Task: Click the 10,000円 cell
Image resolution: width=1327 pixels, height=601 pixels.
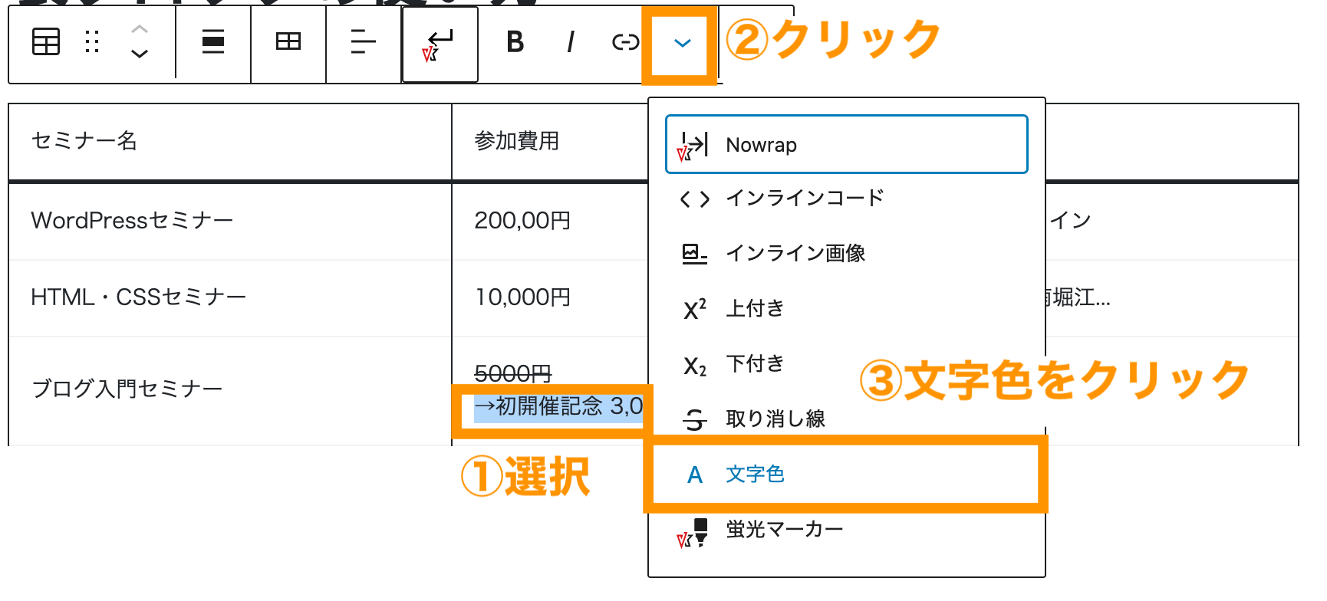Action: (550, 298)
